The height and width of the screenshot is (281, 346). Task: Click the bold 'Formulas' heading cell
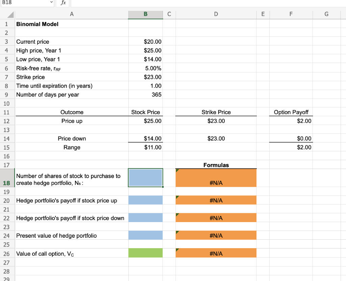pyautogui.click(x=216, y=165)
